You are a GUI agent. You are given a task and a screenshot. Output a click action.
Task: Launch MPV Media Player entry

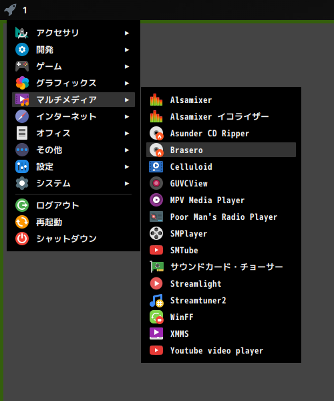point(221,200)
